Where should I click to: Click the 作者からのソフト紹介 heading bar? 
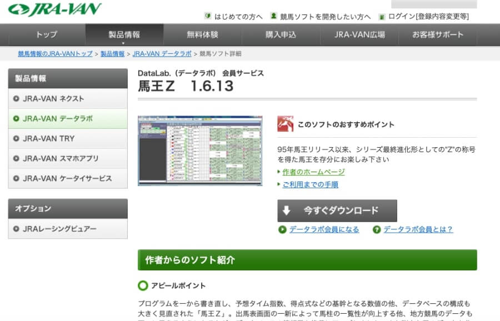(307, 260)
